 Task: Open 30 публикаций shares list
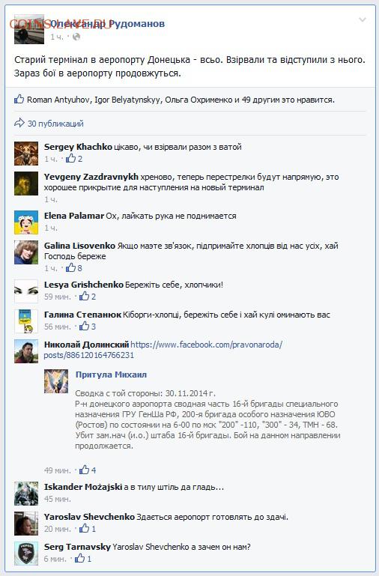coord(55,124)
